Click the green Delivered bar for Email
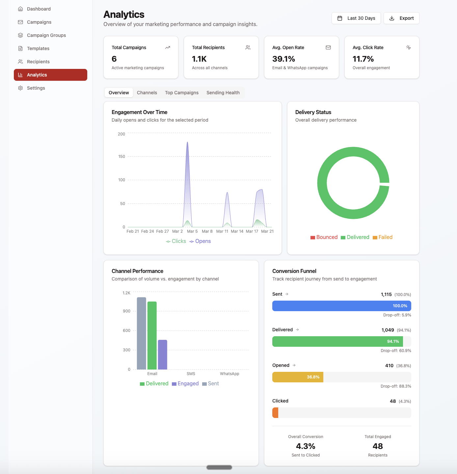This screenshot has height=474, width=457. [x=152, y=336]
